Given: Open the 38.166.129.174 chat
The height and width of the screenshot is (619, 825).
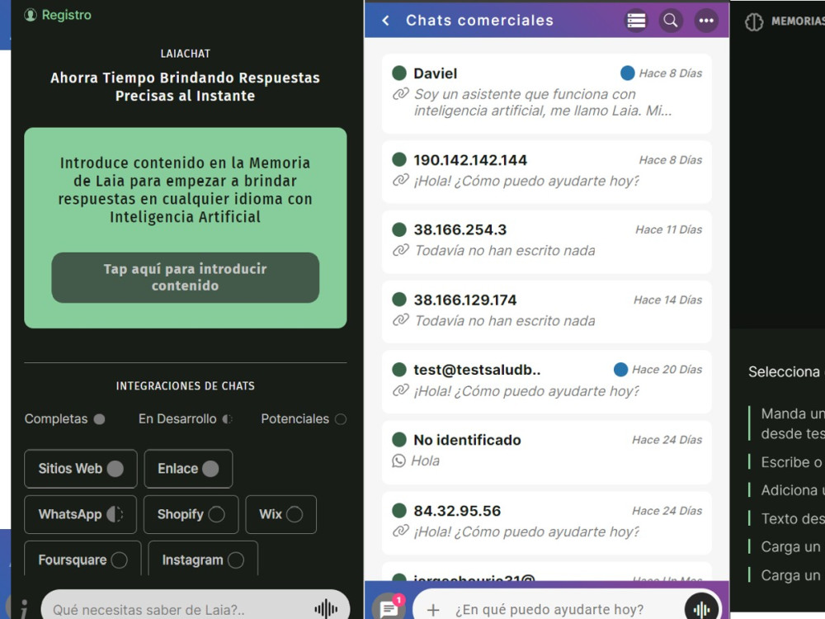Looking at the screenshot, I should coord(547,312).
